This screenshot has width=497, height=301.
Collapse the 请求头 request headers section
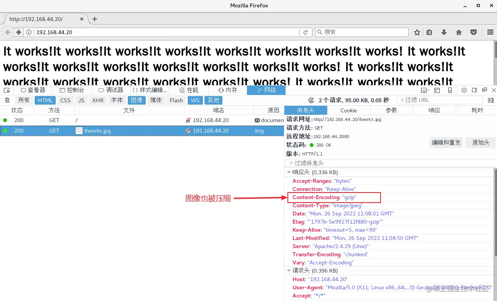(x=289, y=271)
